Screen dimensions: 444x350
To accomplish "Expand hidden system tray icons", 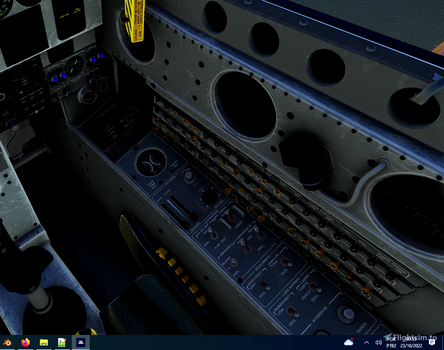I will [x=366, y=342].
